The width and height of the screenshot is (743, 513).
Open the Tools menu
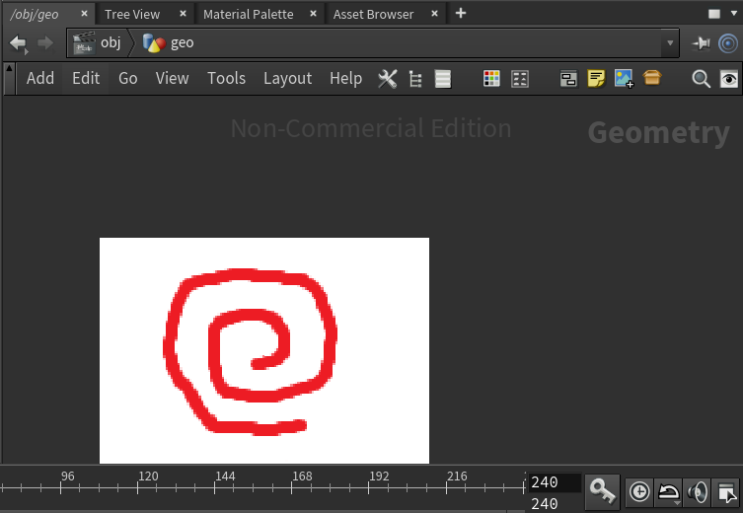pos(227,78)
